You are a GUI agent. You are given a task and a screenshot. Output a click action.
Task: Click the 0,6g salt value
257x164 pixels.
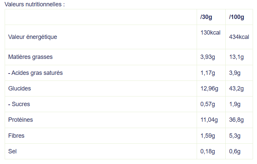235,151
